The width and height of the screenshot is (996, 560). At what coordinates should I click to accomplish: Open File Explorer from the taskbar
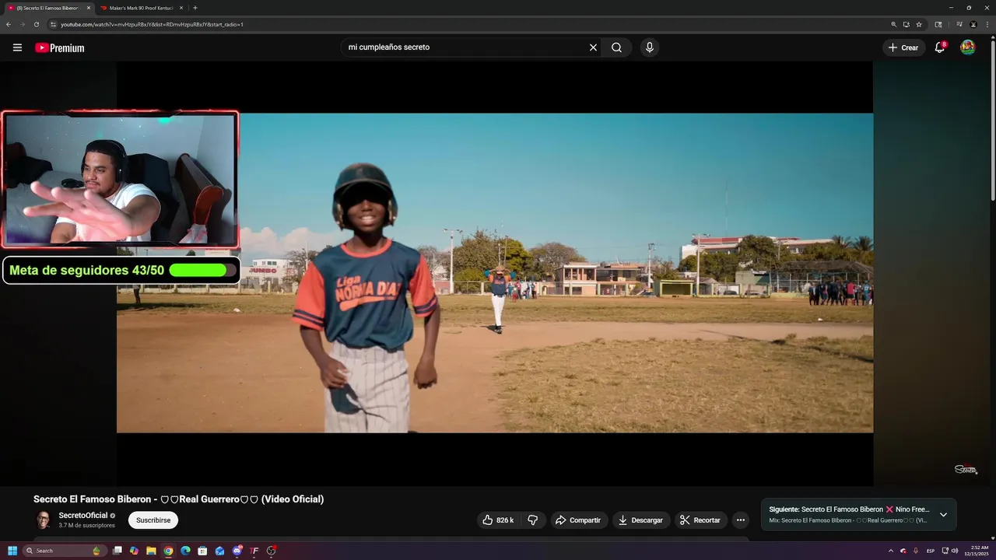[151, 551]
